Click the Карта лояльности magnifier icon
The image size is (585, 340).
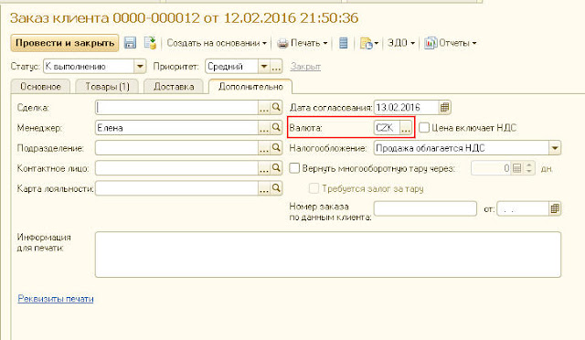pyautogui.click(x=276, y=188)
